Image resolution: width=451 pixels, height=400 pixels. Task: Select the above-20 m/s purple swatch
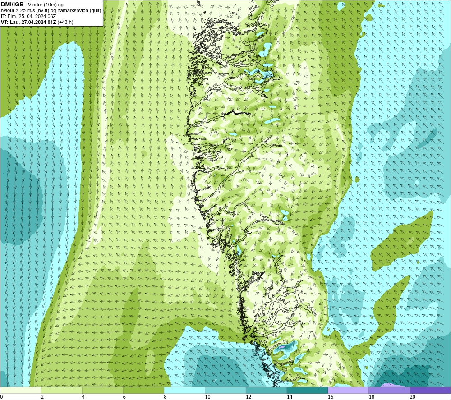pyautogui.click(x=430, y=390)
